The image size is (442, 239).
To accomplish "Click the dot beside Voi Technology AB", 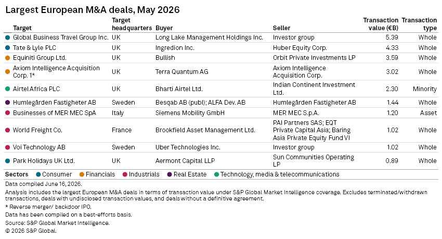I will (8, 147).
